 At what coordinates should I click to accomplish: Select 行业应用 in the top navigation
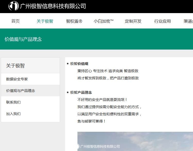coord(162,21)
